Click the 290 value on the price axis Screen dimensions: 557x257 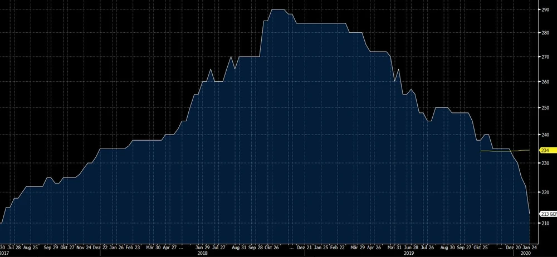[545, 10]
